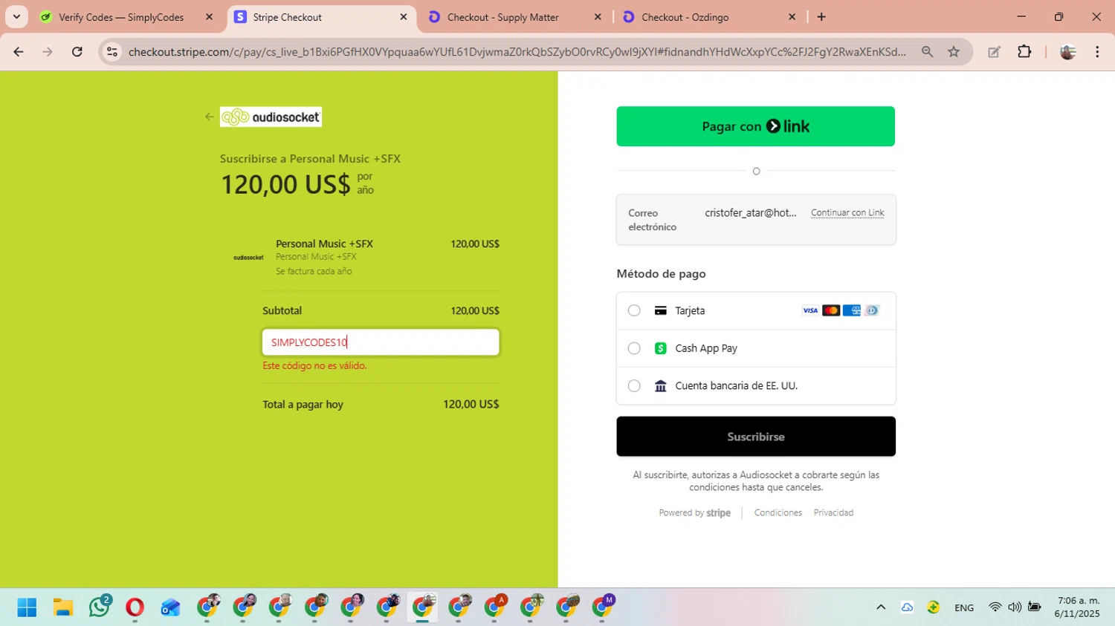The width and height of the screenshot is (1115, 626).
Task: Close the Verify Codes — SimplyCodes tab
Action: [x=210, y=17]
